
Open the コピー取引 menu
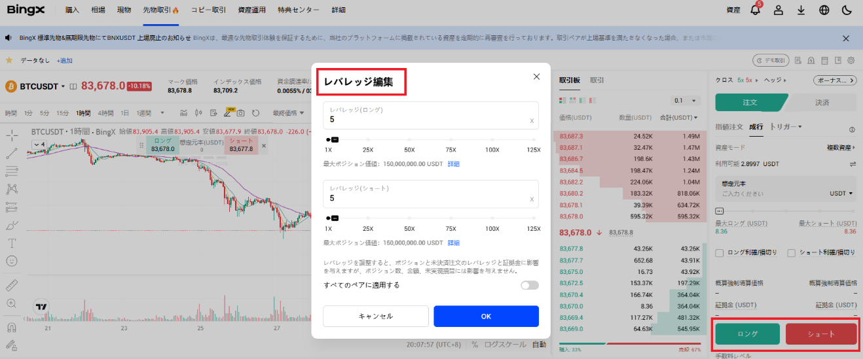coord(208,10)
